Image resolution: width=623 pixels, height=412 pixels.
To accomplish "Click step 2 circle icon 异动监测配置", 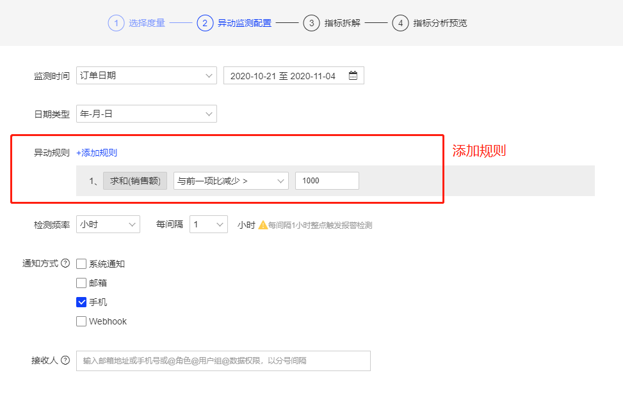I will click(x=205, y=23).
